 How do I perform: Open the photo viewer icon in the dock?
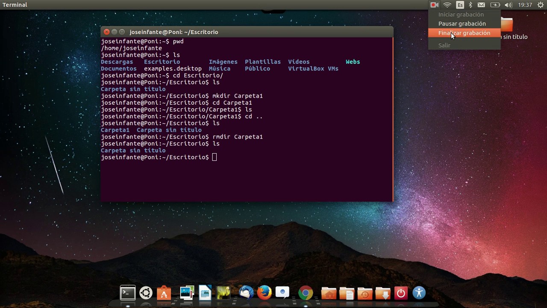point(187,293)
